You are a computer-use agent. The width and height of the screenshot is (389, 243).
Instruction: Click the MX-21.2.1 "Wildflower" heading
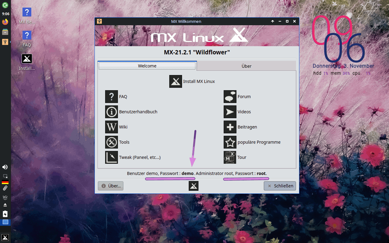[x=197, y=52]
